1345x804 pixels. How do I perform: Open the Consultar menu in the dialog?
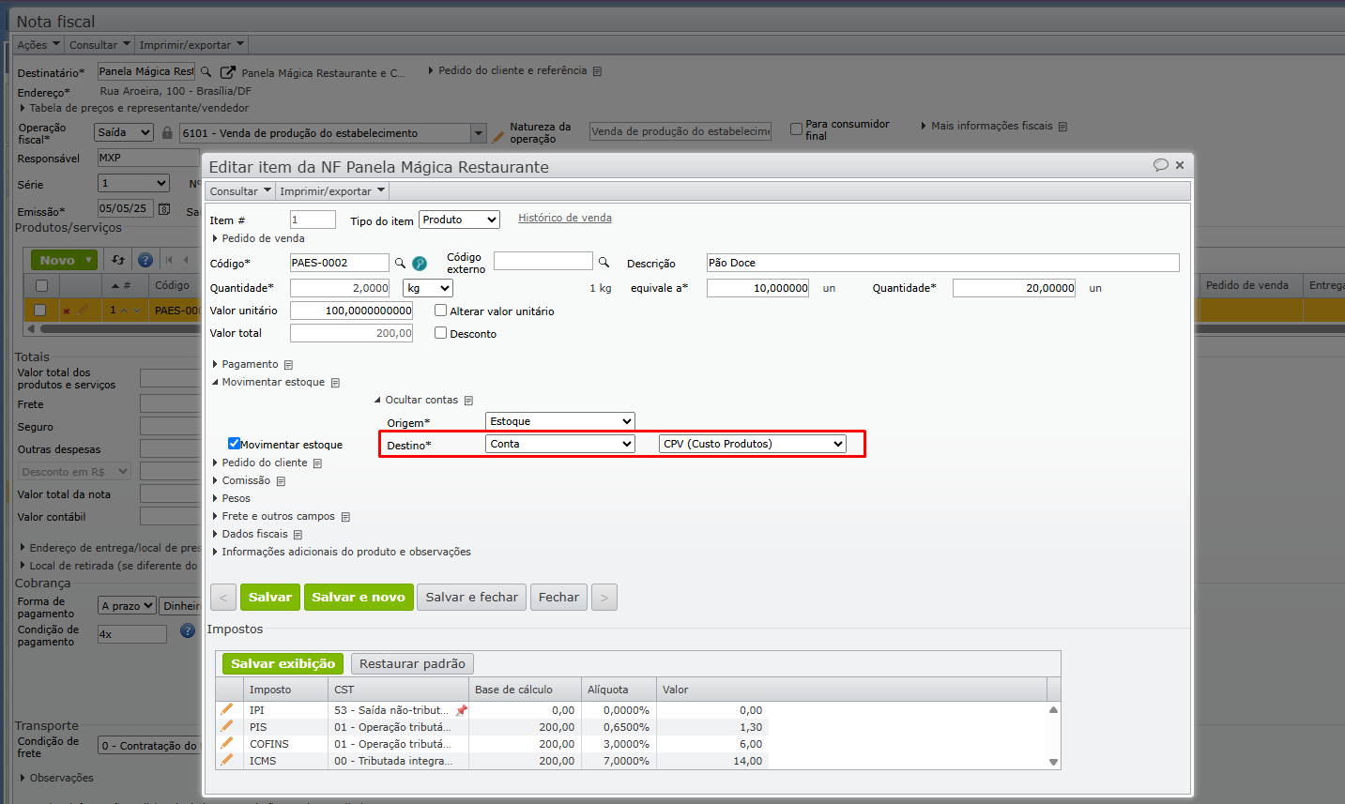point(239,191)
